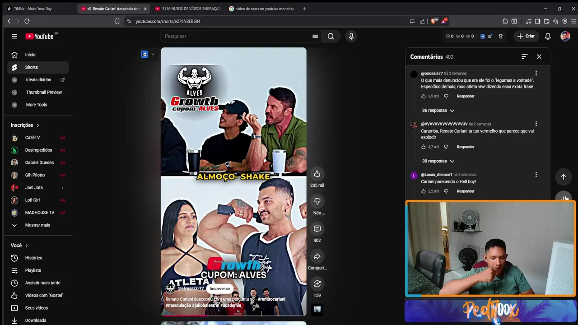Open the vidIQ dropdown beside the Short
578x325 pixels.
(153, 55)
